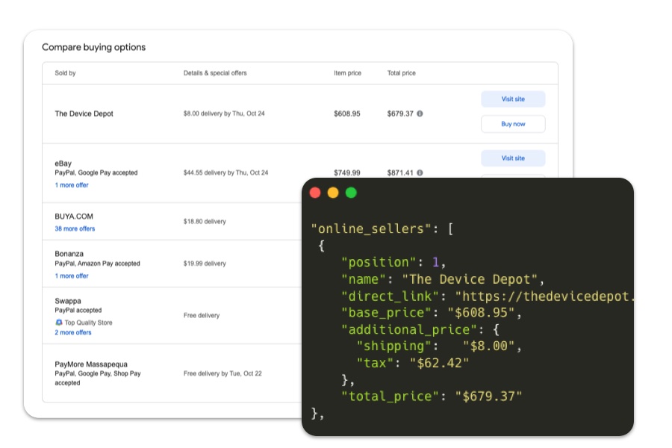Click The Device Depot seller name
Screen dimensions: 672x448
point(84,113)
